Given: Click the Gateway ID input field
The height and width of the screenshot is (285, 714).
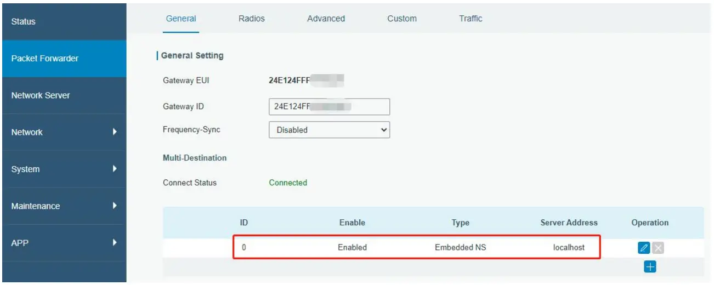Looking at the screenshot, I should (329, 106).
